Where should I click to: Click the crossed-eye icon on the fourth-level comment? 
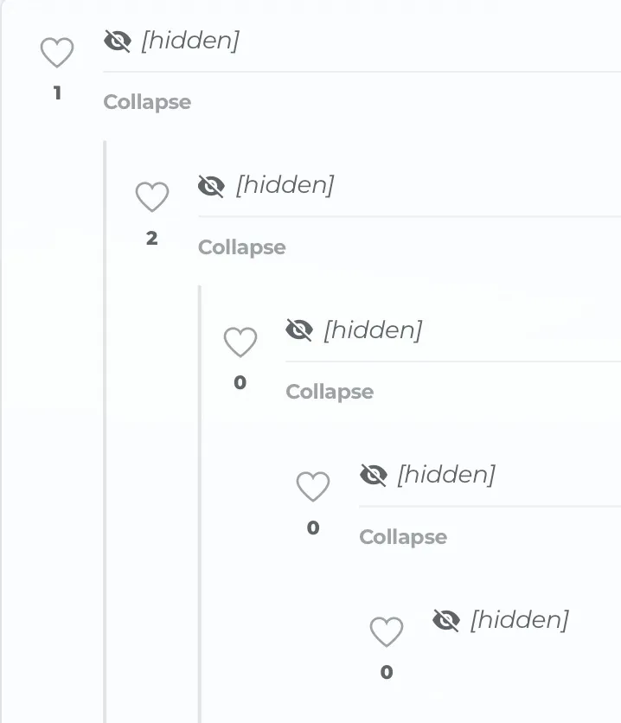point(374,475)
